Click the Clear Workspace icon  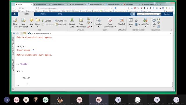[x=88, y=27]
